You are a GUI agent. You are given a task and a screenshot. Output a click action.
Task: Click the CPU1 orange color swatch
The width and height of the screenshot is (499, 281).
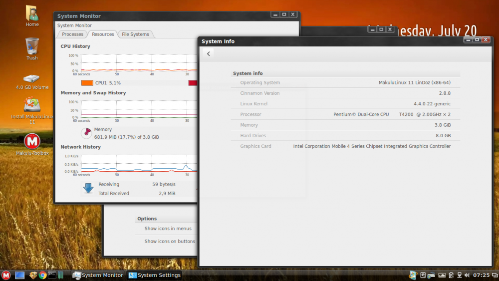[x=87, y=83]
